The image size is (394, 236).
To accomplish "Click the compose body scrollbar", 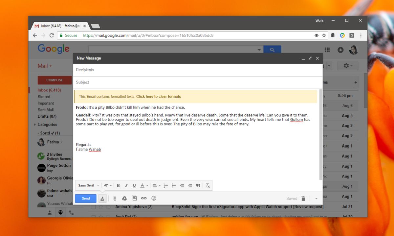I will coord(321,134).
